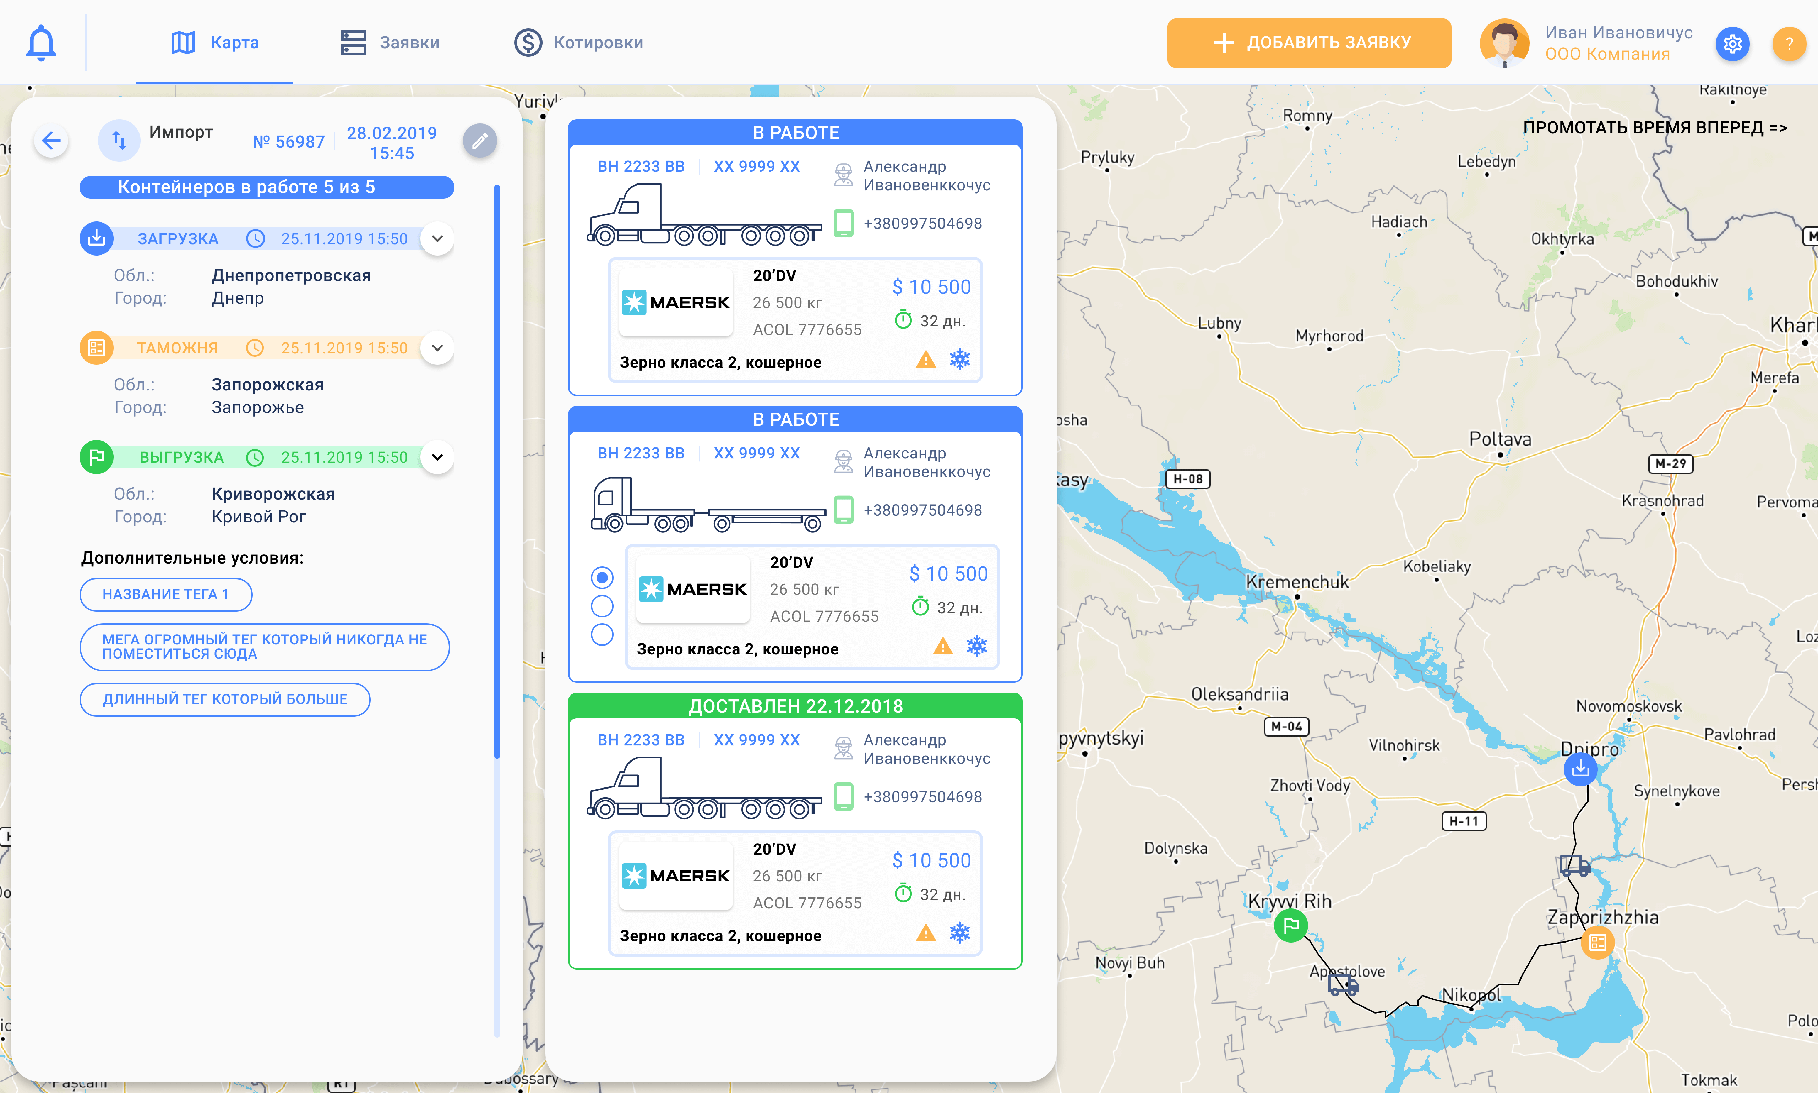
Task: Click phone number in second card
Action: pos(922,510)
